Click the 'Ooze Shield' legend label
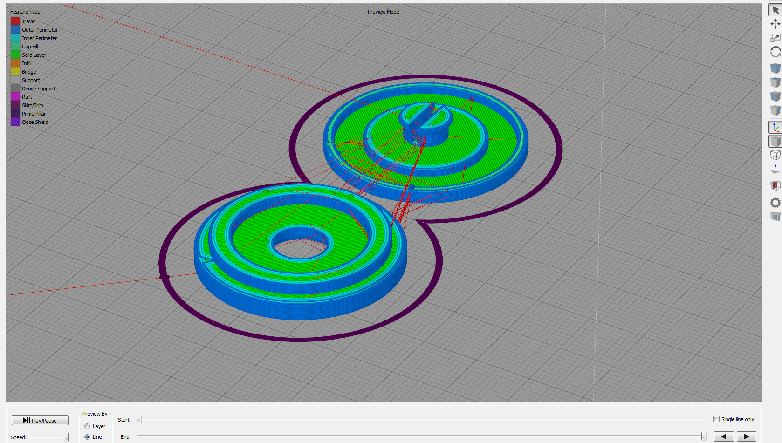This screenshot has height=443, width=782. tap(35, 122)
